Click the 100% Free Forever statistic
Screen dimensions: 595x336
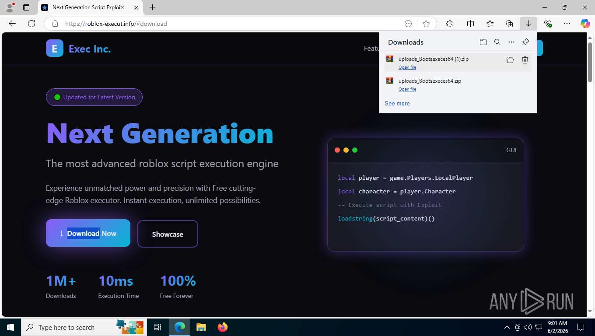pos(178,287)
